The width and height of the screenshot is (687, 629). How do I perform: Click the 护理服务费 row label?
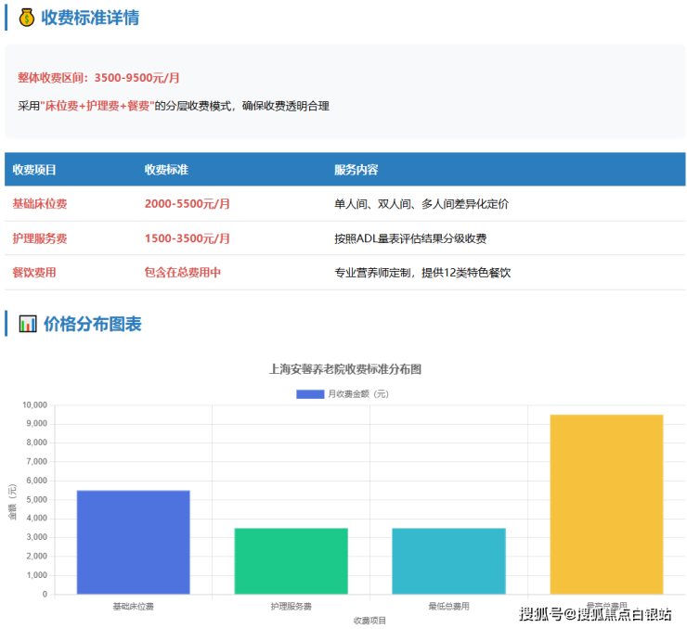40,238
